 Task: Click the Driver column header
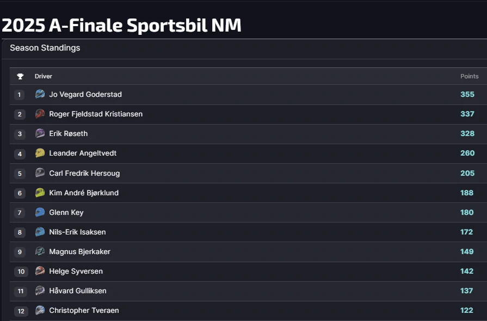pyautogui.click(x=44, y=76)
